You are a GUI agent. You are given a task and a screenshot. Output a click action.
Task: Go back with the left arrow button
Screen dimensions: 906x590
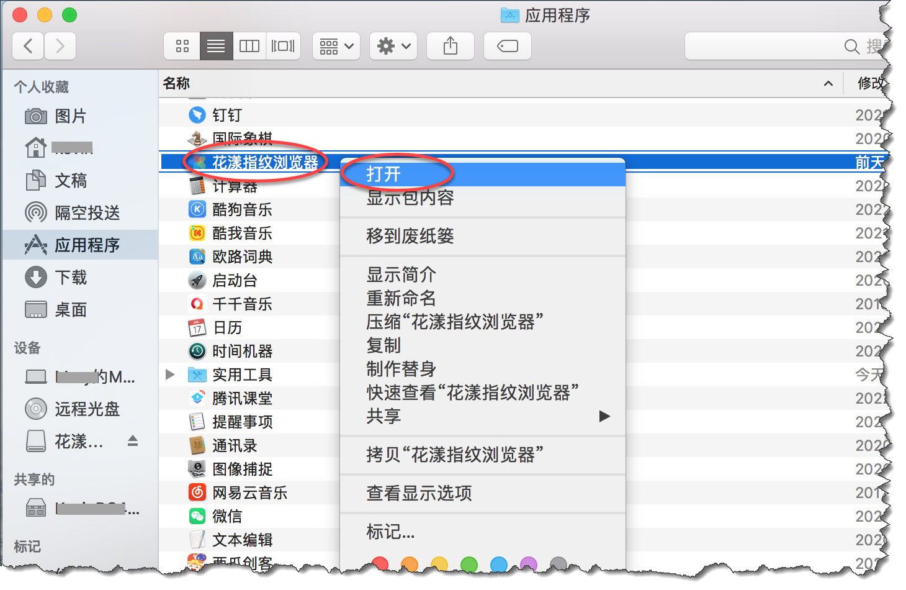point(29,46)
